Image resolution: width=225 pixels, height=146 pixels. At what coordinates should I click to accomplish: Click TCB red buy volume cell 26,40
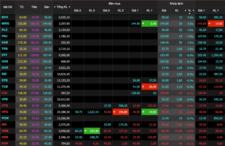[150, 87]
